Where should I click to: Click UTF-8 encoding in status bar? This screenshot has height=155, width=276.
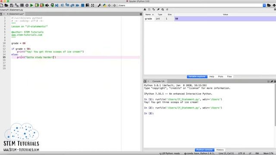pos(241,153)
